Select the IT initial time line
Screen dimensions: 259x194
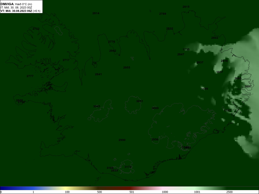[x=16, y=8]
